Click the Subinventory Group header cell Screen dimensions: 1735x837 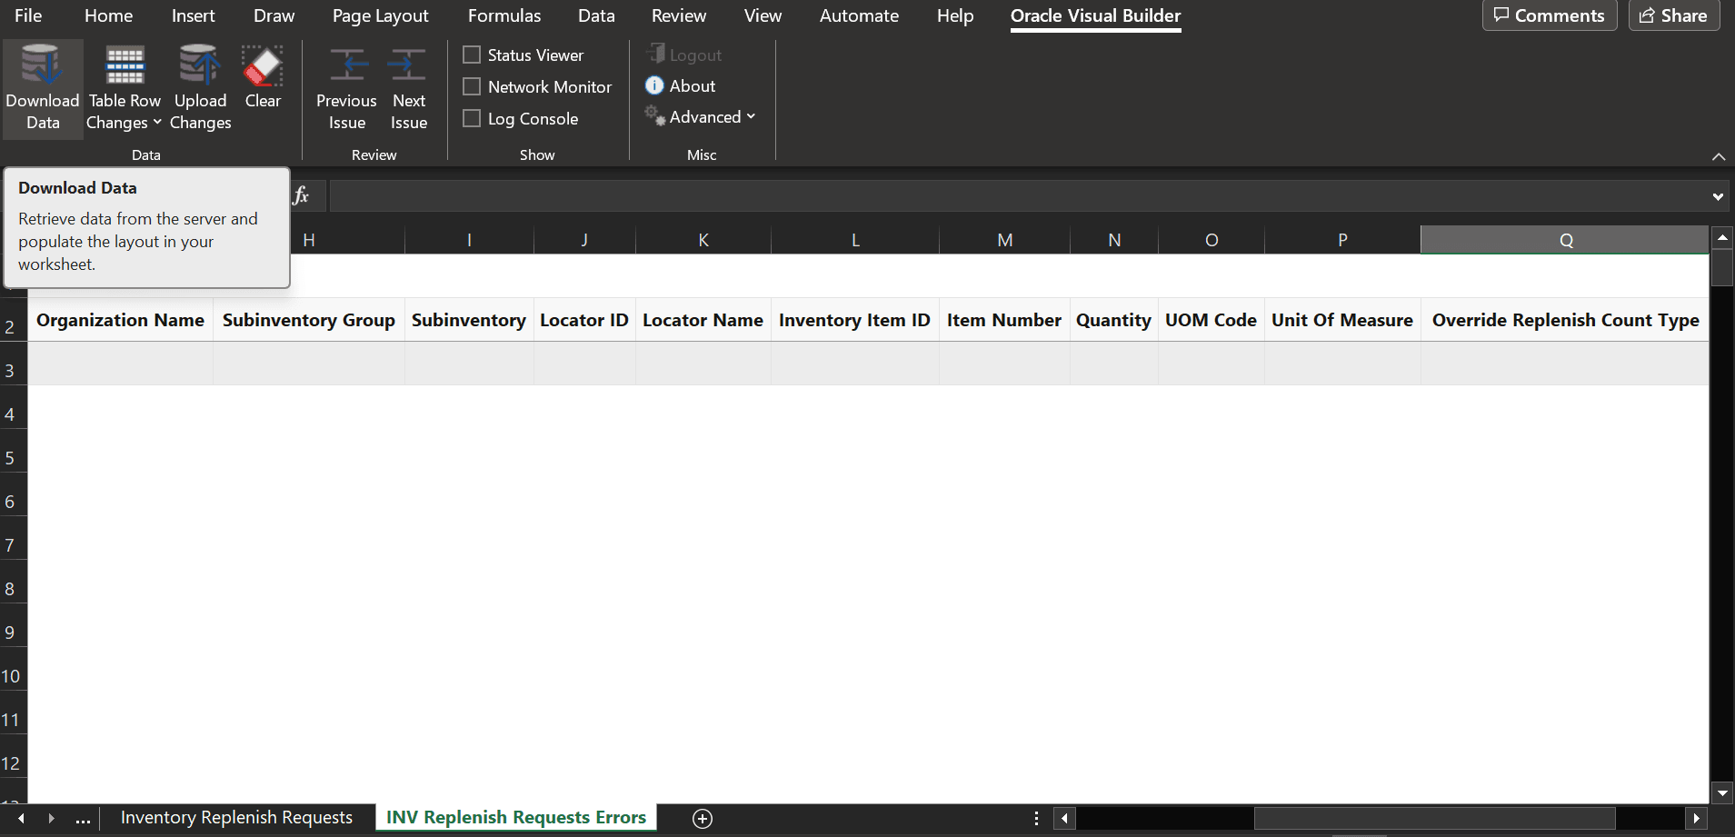point(309,320)
